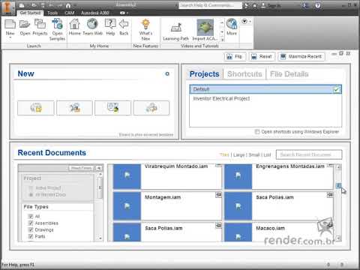Click the Home icon in title bar toolbar

(68, 5)
